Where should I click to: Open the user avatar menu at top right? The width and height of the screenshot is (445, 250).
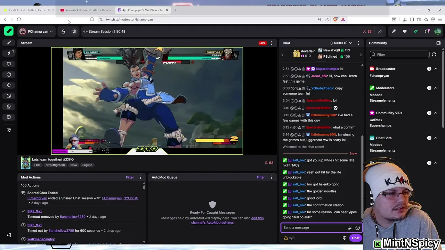coord(438,31)
